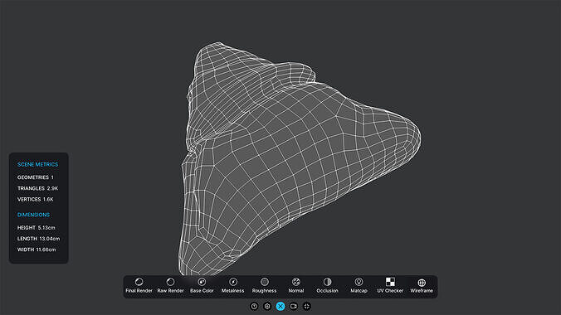Open viewer settings gear icon
561x315 pixels.
tap(267, 307)
